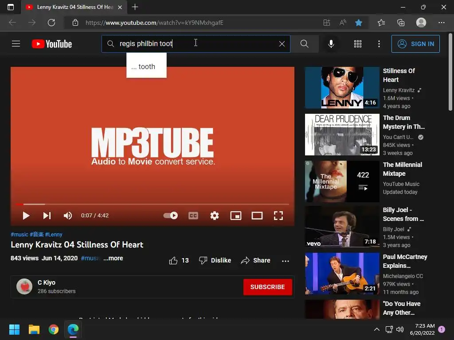454x340 pixels.
Task: Click the SIGN IN button
Action: [415, 44]
